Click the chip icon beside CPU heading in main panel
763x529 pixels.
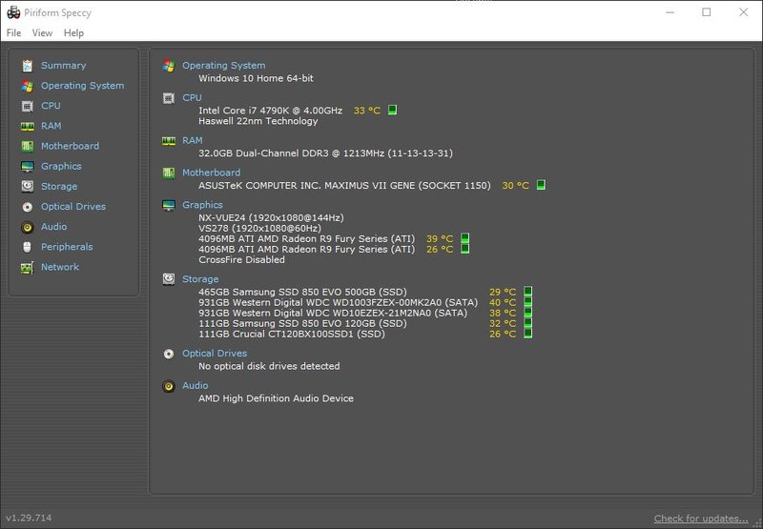[169, 98]
